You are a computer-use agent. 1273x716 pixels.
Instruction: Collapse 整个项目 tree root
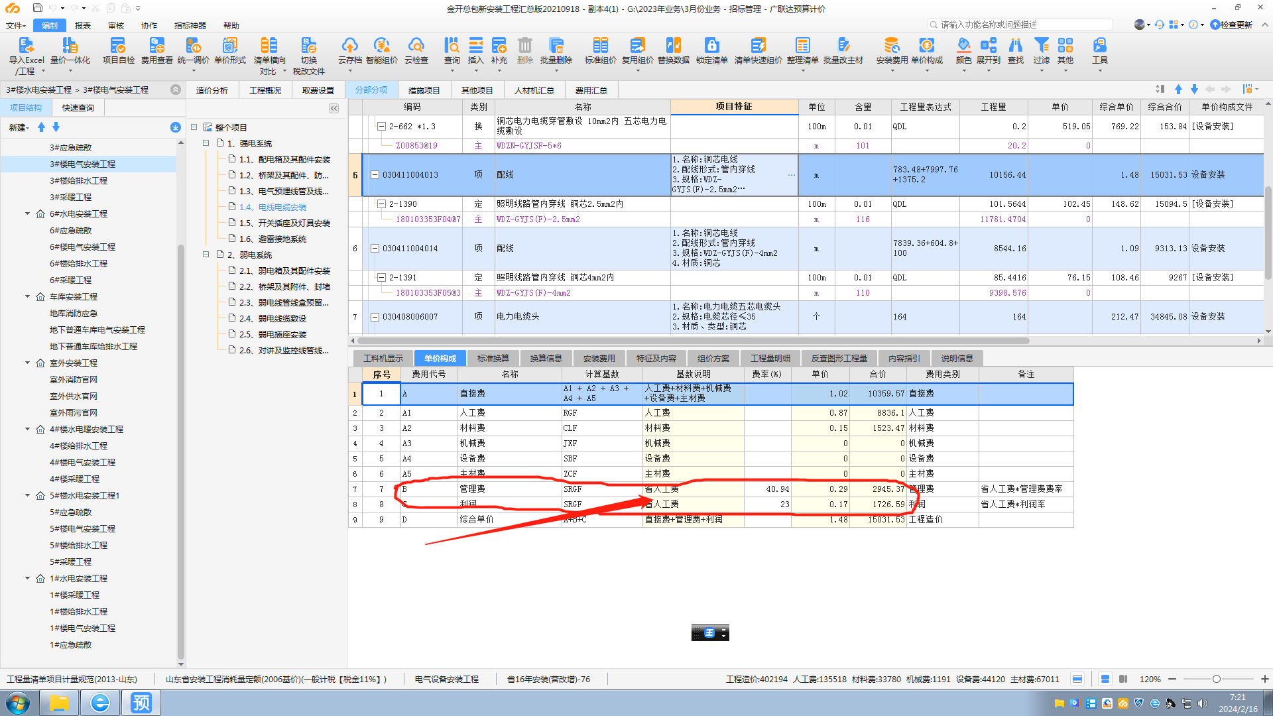pos(194,127)
